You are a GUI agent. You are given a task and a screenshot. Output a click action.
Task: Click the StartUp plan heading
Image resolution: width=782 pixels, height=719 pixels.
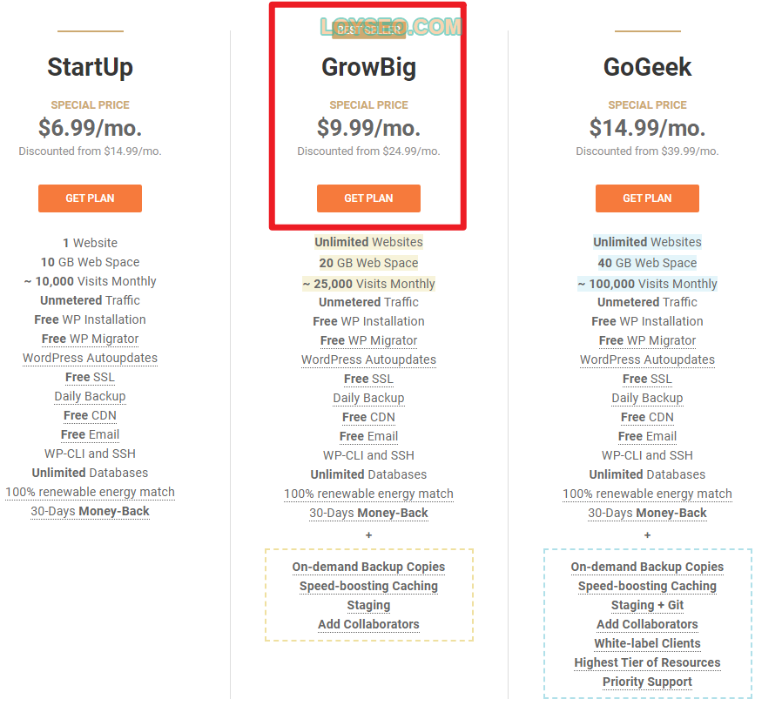click(x=90, y=67)
